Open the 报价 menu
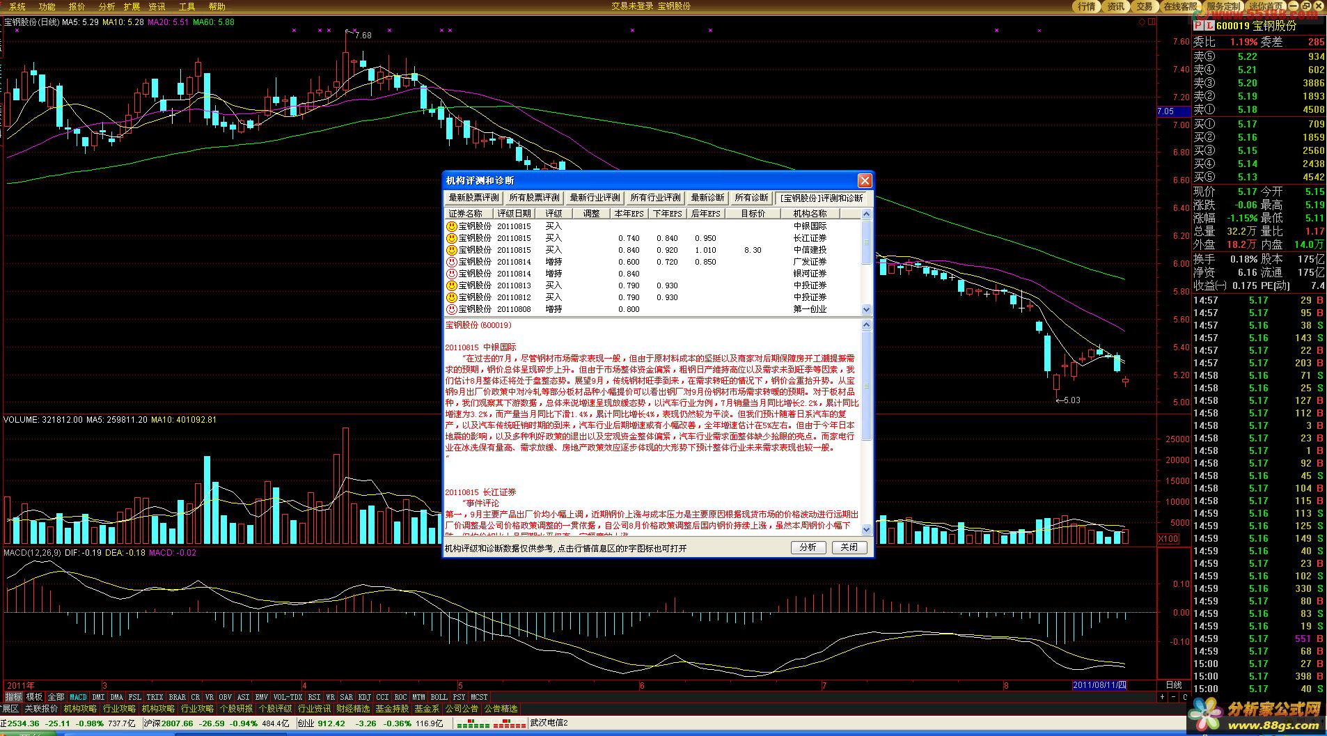Image resolution: width=1327 pixels, height=736 pixels. pyautogui.click(x=77, y=6)
